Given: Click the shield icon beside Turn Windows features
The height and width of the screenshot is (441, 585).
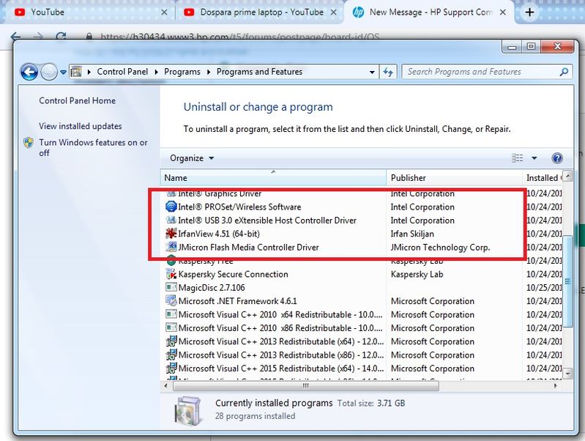Looking at the screenshot, I should 29,143.
